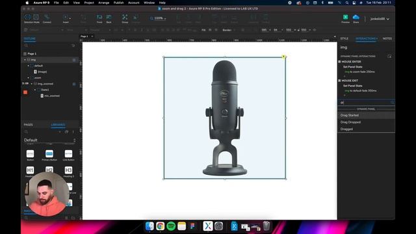Open the account name dropdown

point(380,19)
